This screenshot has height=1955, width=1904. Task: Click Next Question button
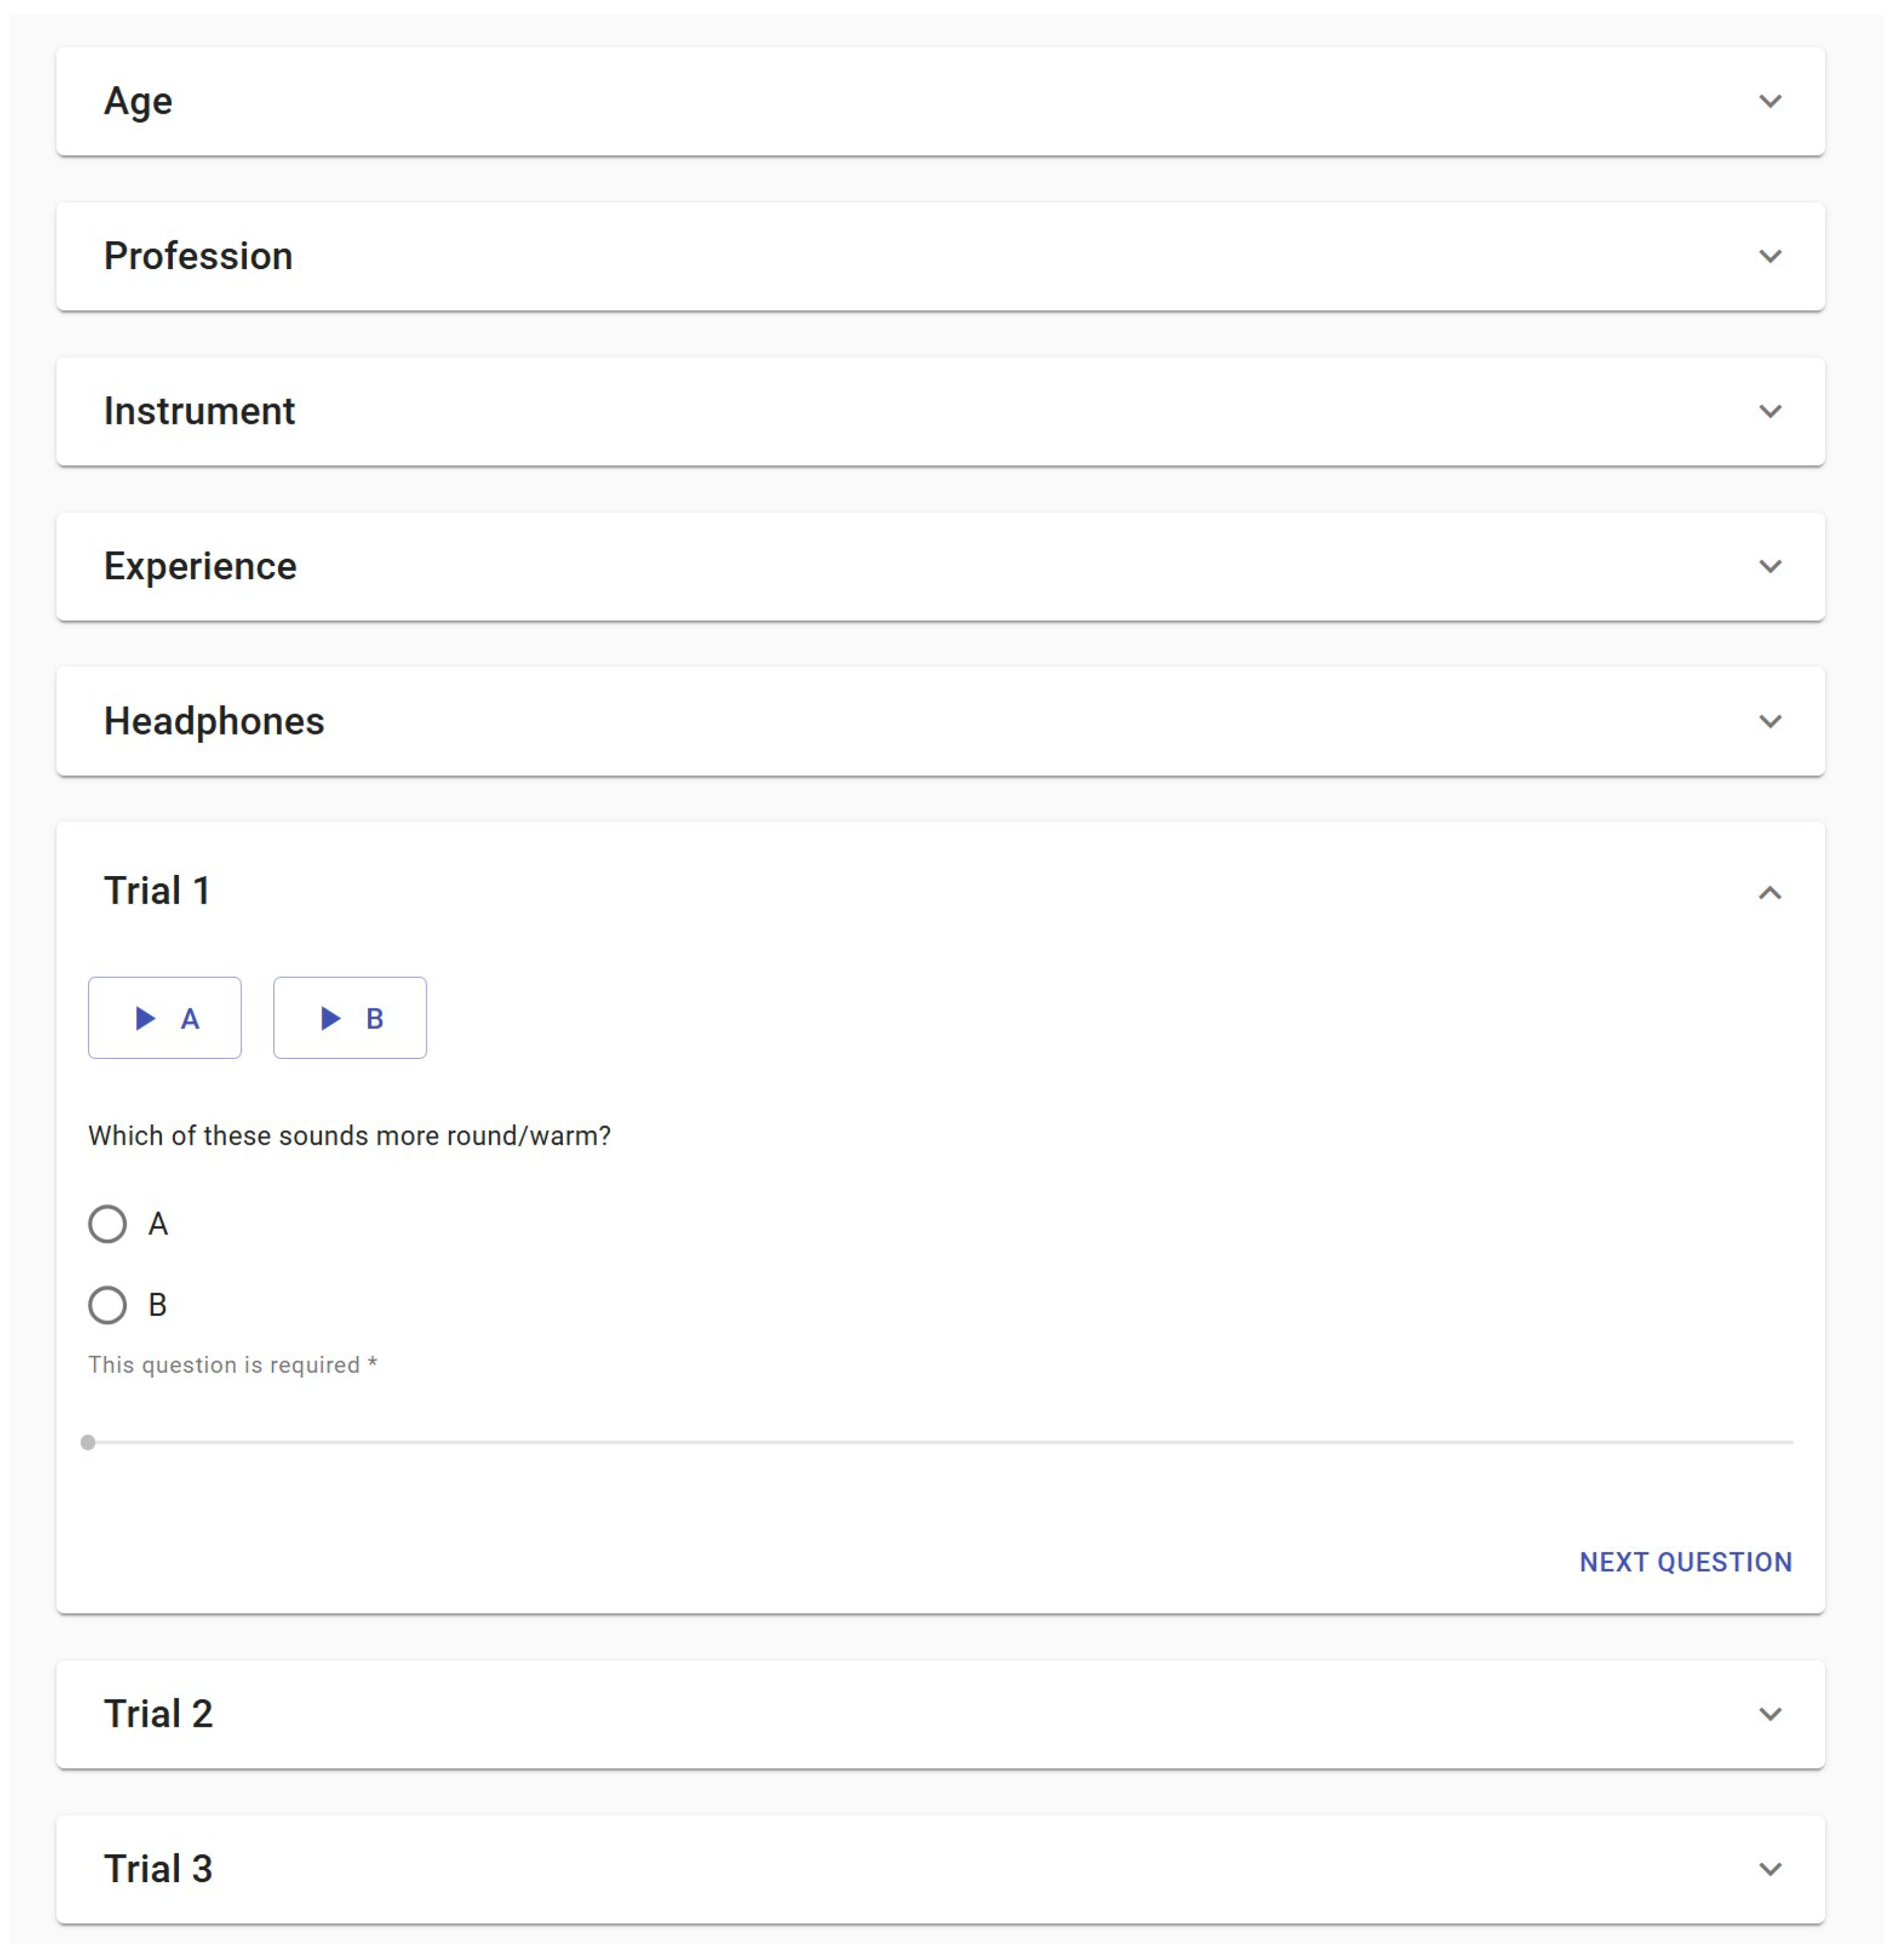coord(1685,1562)
